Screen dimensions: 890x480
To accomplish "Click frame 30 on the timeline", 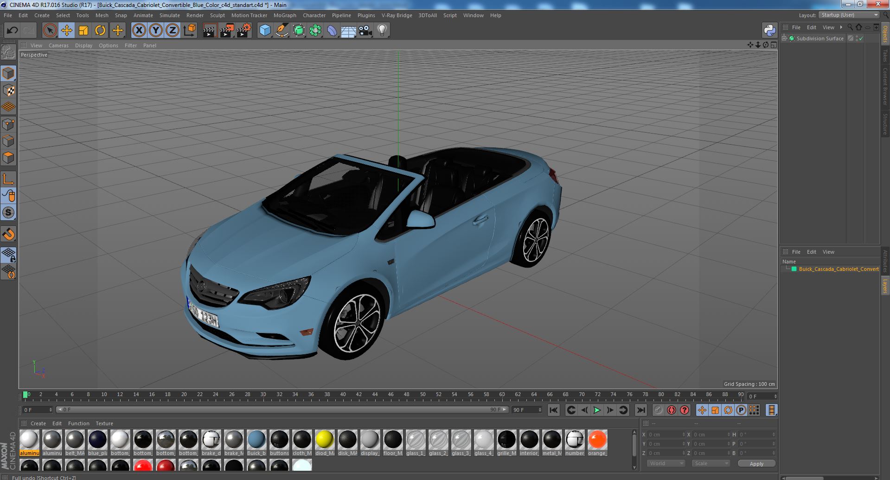I will pos(263,395).
